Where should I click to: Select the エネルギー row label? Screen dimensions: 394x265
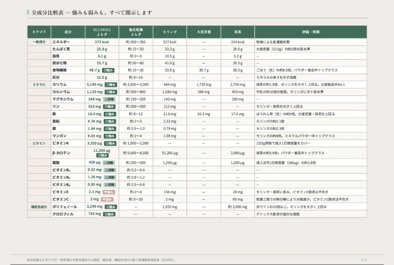point(61,42)
